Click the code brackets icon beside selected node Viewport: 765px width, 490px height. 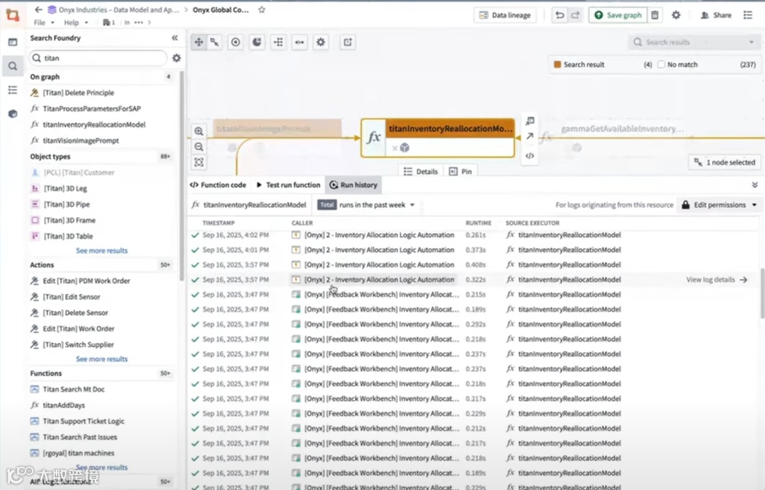[530, 156]
